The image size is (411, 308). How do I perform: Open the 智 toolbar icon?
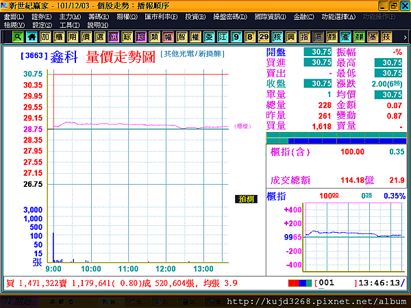coord(182,37)
